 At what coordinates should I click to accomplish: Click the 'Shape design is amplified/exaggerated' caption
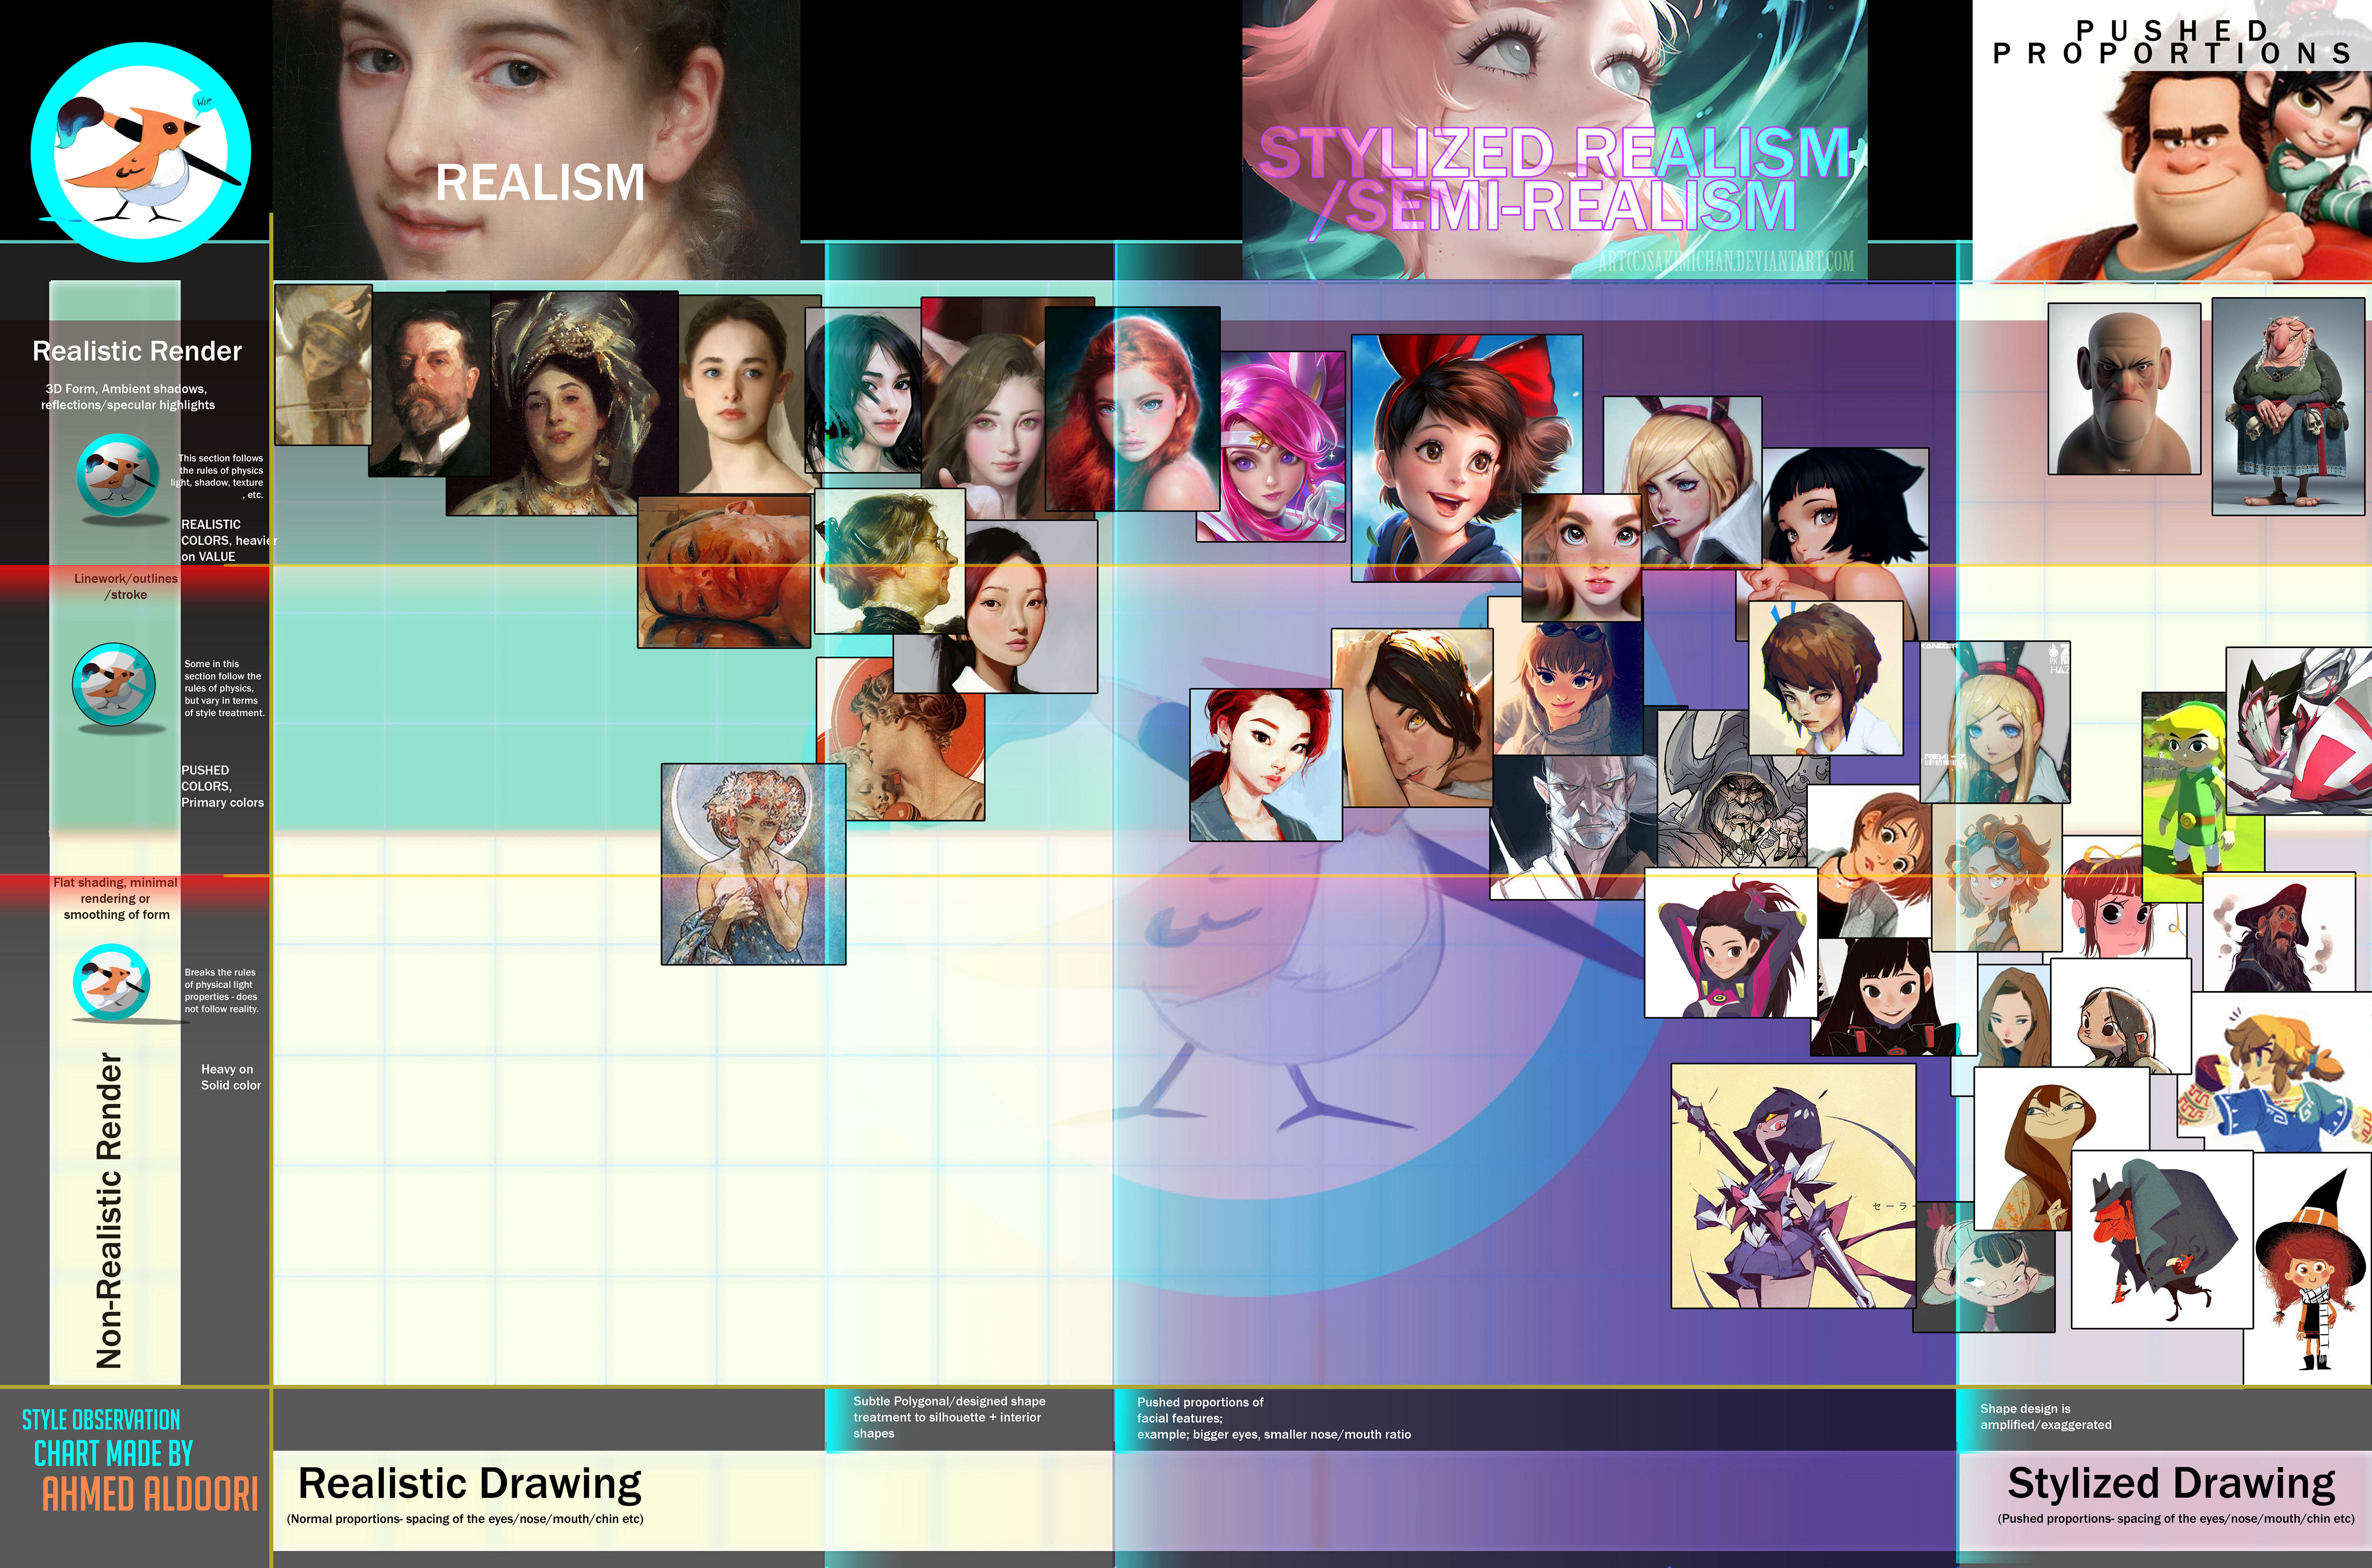tap(2046, 1416)
